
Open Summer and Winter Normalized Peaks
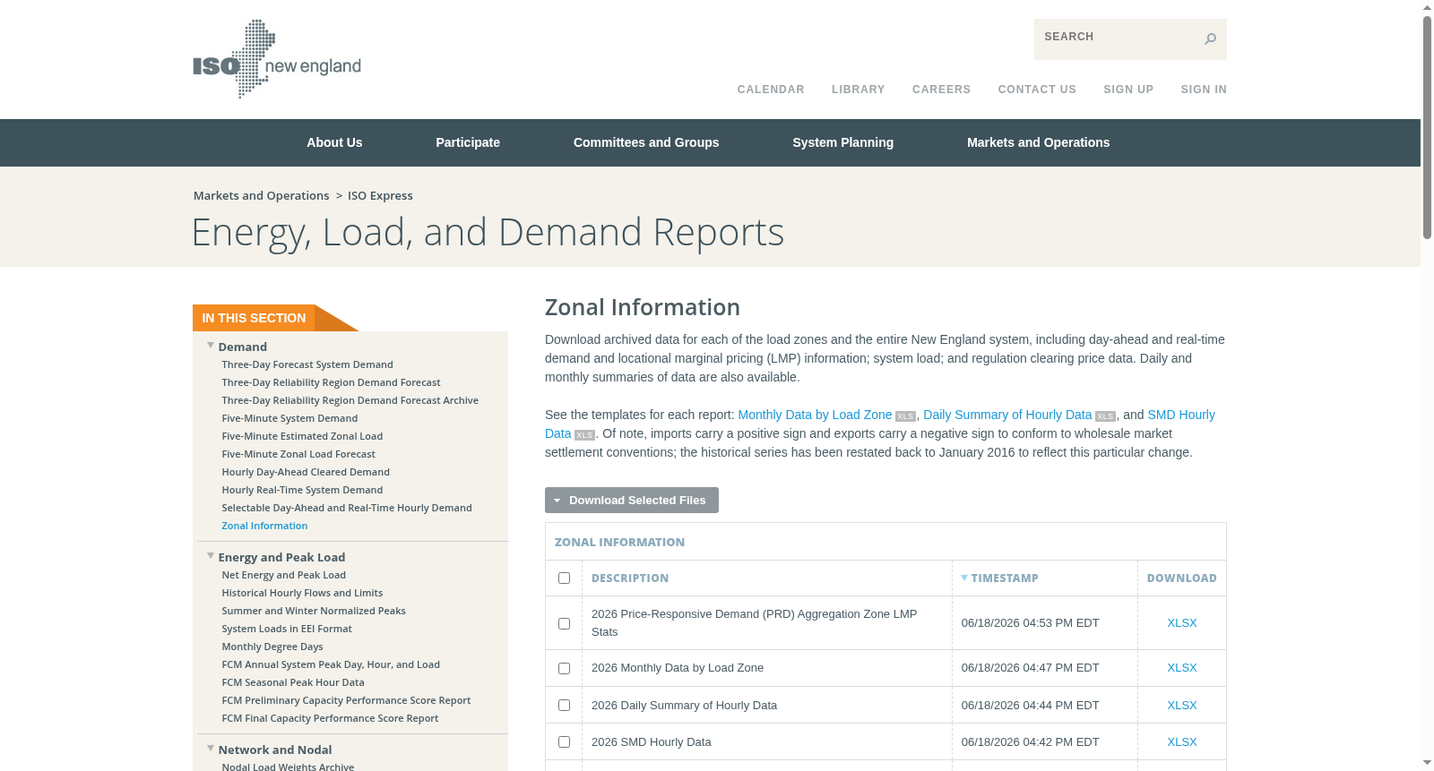click(314, 611)
